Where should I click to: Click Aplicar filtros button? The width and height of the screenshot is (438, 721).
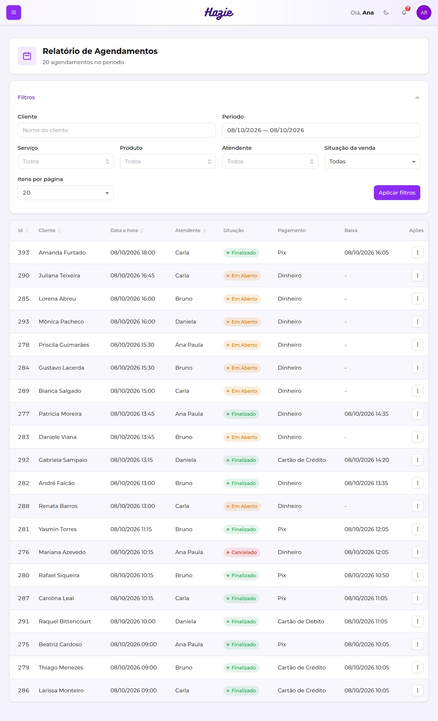(397, 193)
